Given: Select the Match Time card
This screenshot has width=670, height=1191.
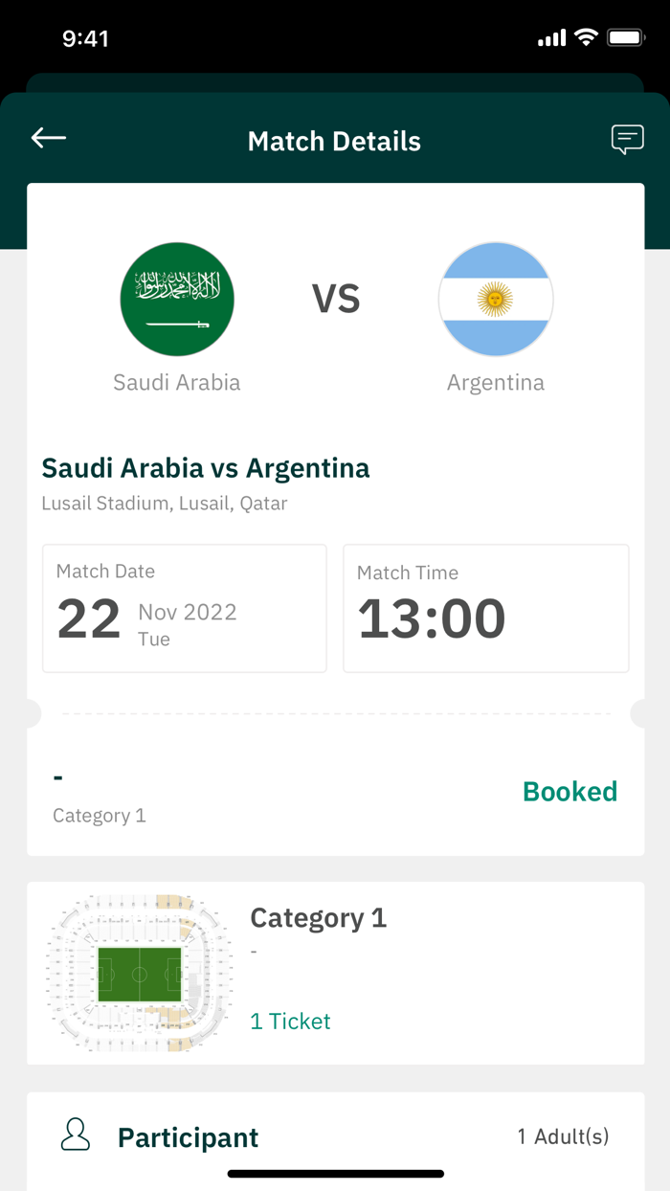Looking at the screenshot, I should point(485,609).
